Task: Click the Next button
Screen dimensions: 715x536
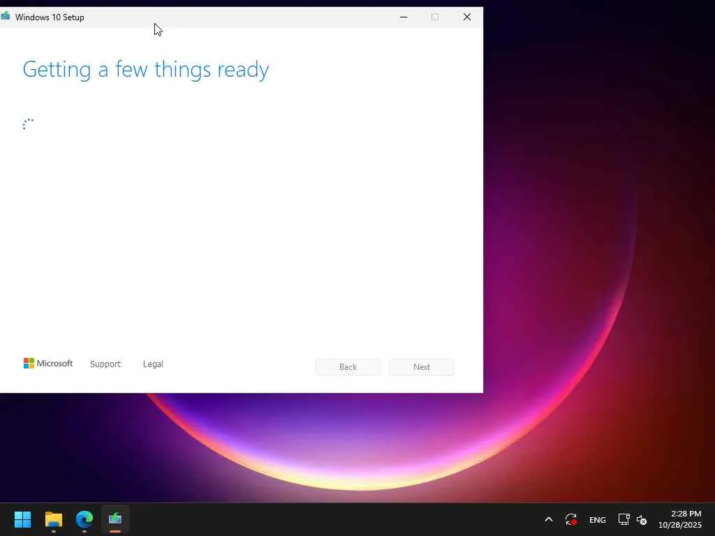Action: [422, 367]
